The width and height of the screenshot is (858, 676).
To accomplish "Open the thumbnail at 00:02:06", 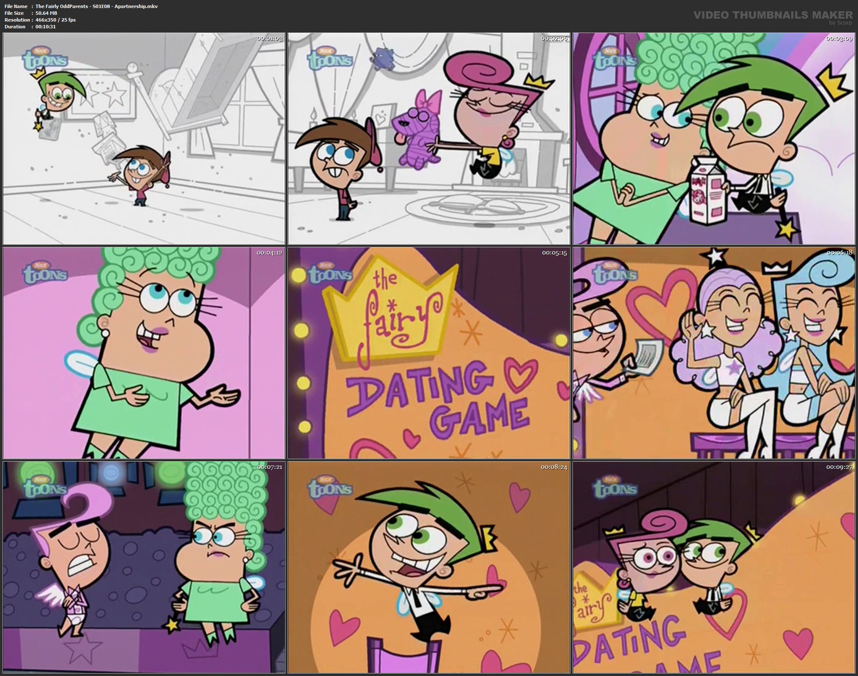I will click(429, 139).
